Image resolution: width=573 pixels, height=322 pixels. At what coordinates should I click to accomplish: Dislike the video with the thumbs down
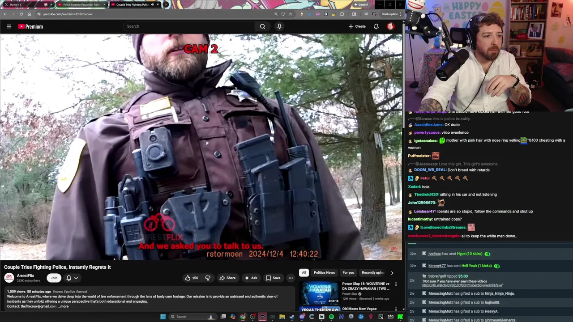[x=208, y=278]
